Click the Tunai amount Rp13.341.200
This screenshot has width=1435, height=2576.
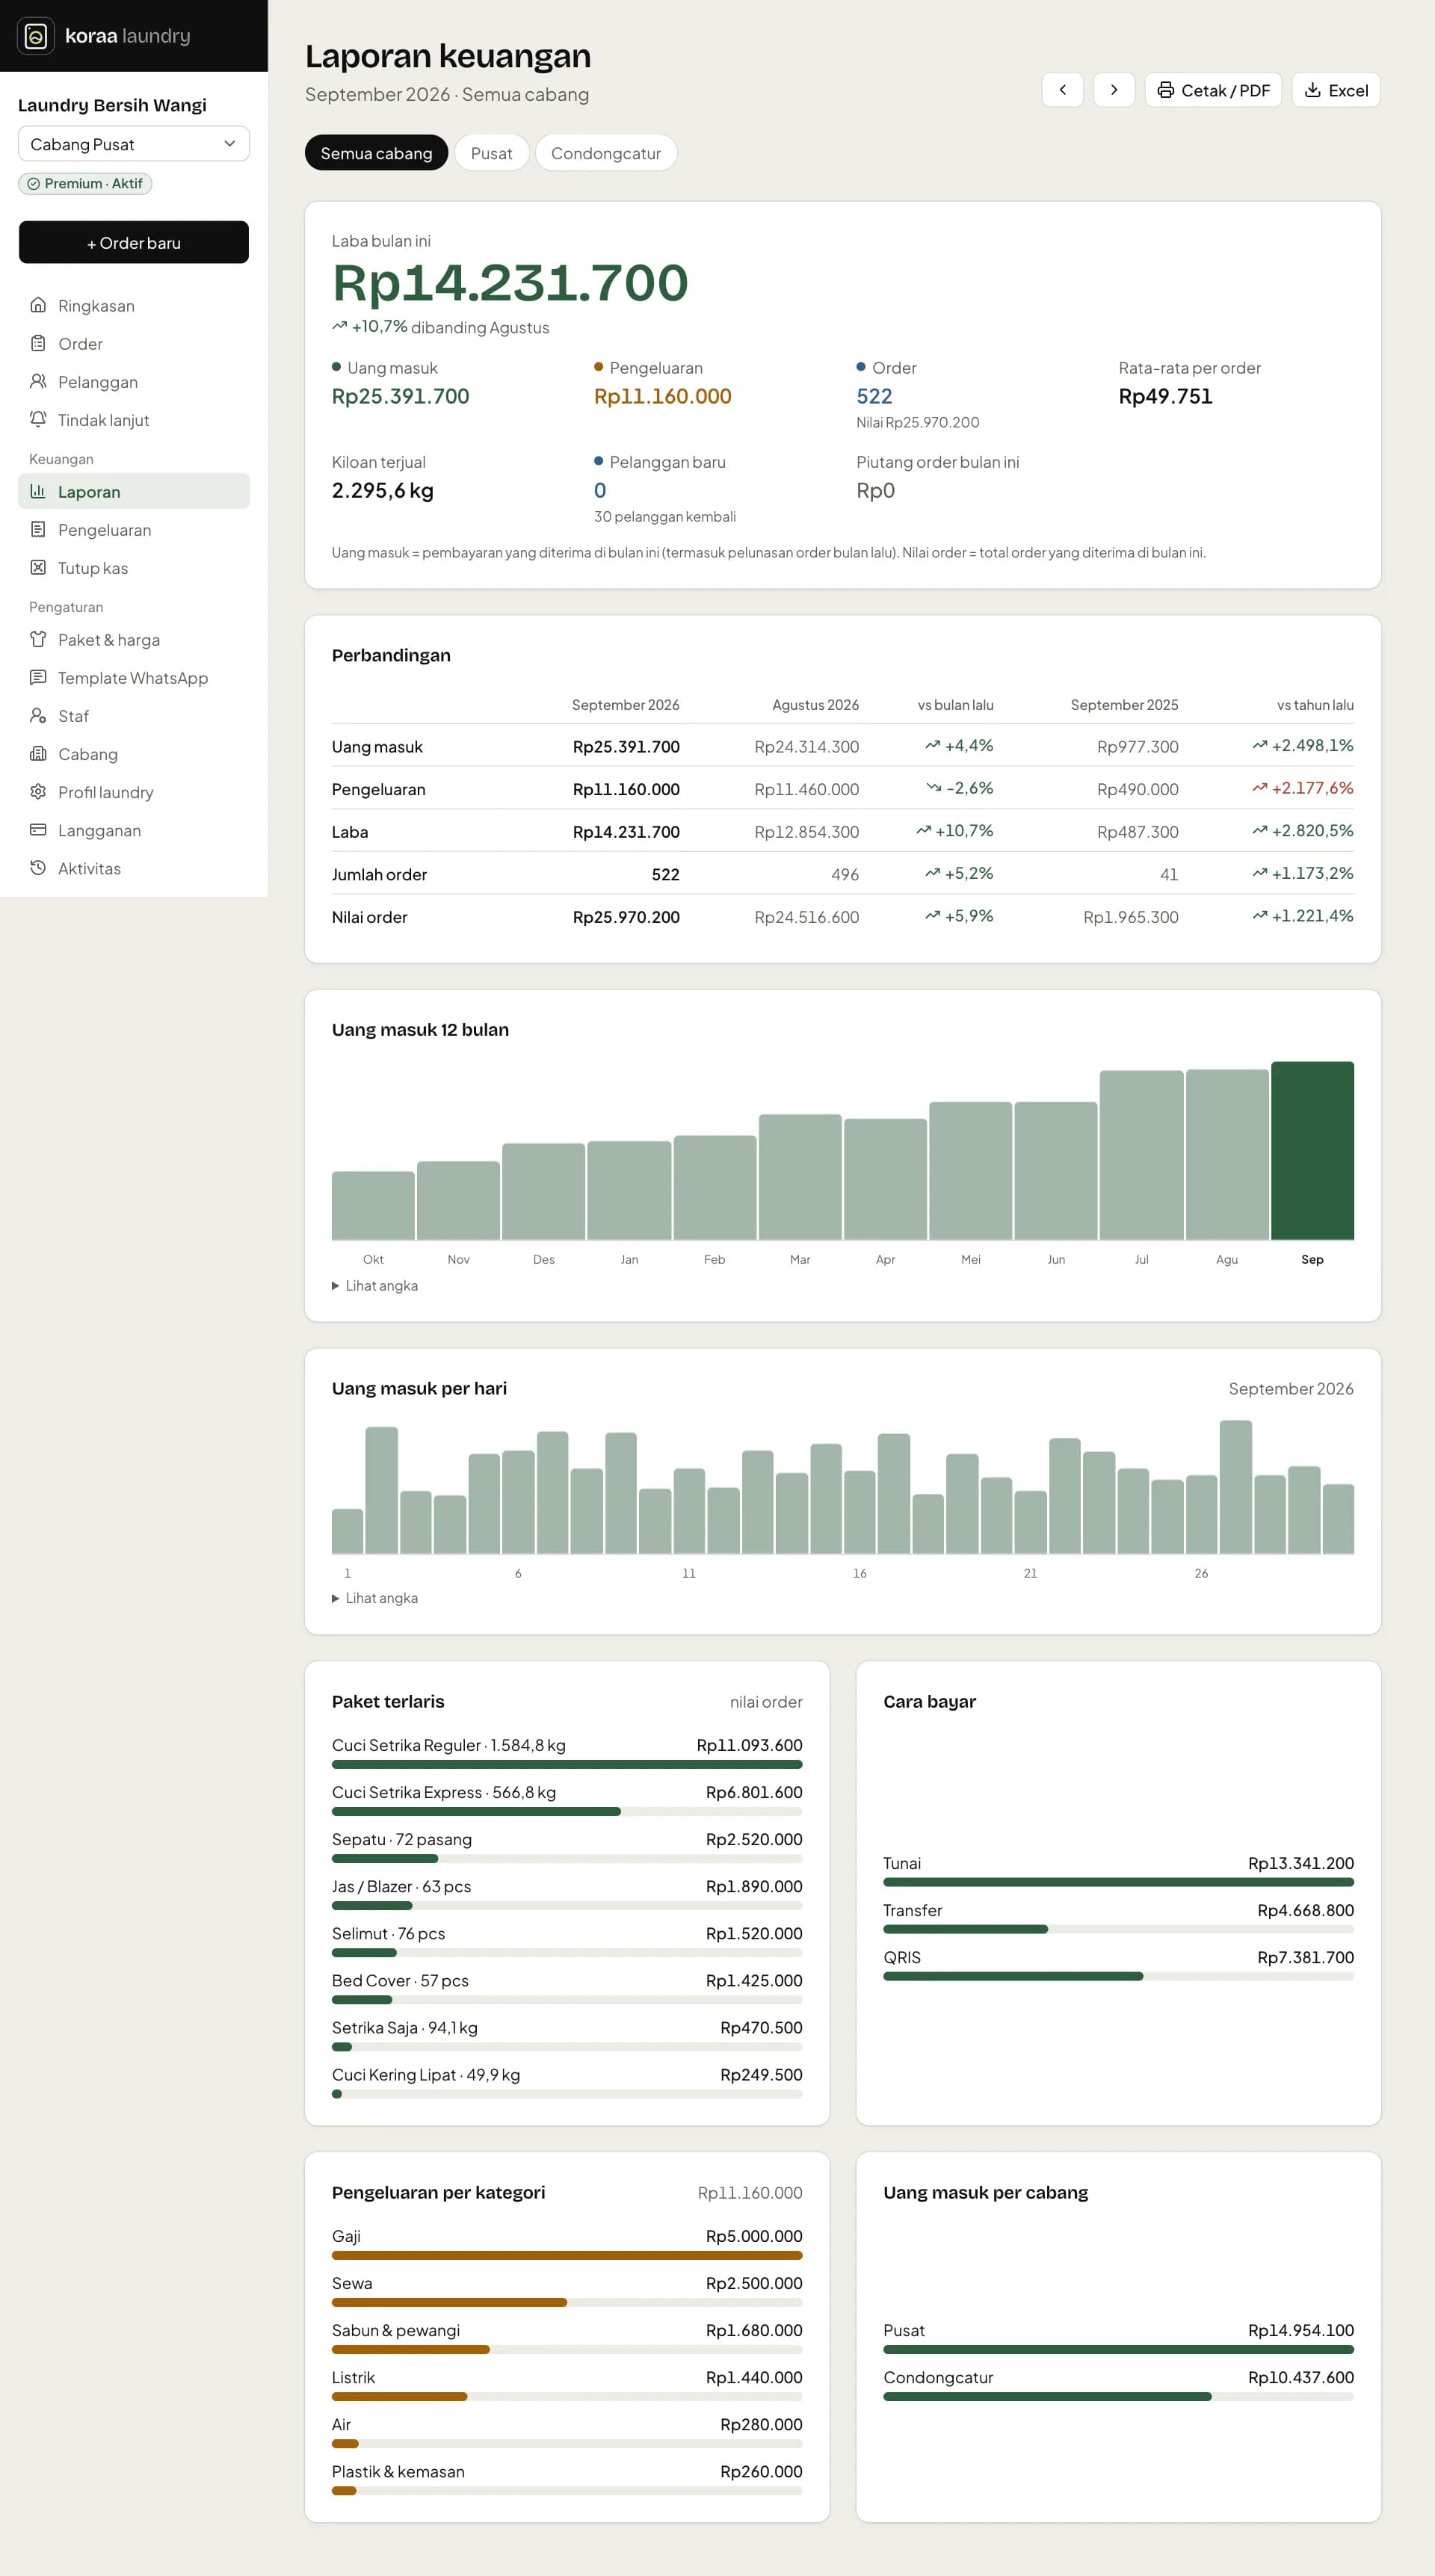click(1301, 1863)
